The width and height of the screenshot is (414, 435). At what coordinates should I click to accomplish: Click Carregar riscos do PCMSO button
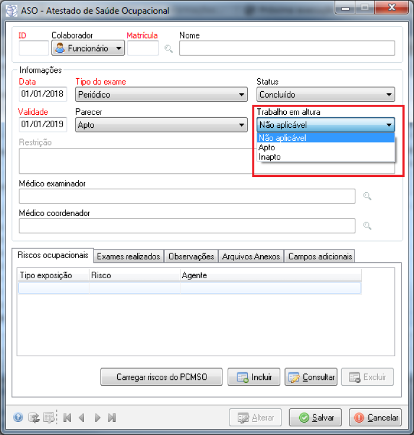tap(161, 377)
